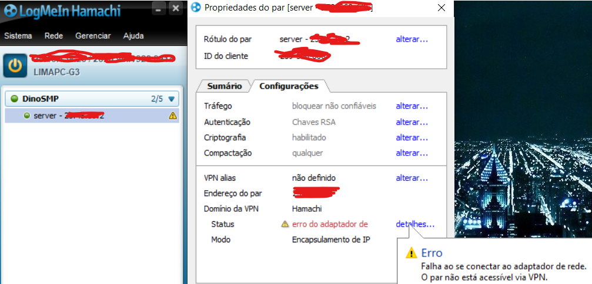This screenshot has height=284, width=592.
Task: Click the Encapsulamento de IP mode value
Action: tap(331, 239)
